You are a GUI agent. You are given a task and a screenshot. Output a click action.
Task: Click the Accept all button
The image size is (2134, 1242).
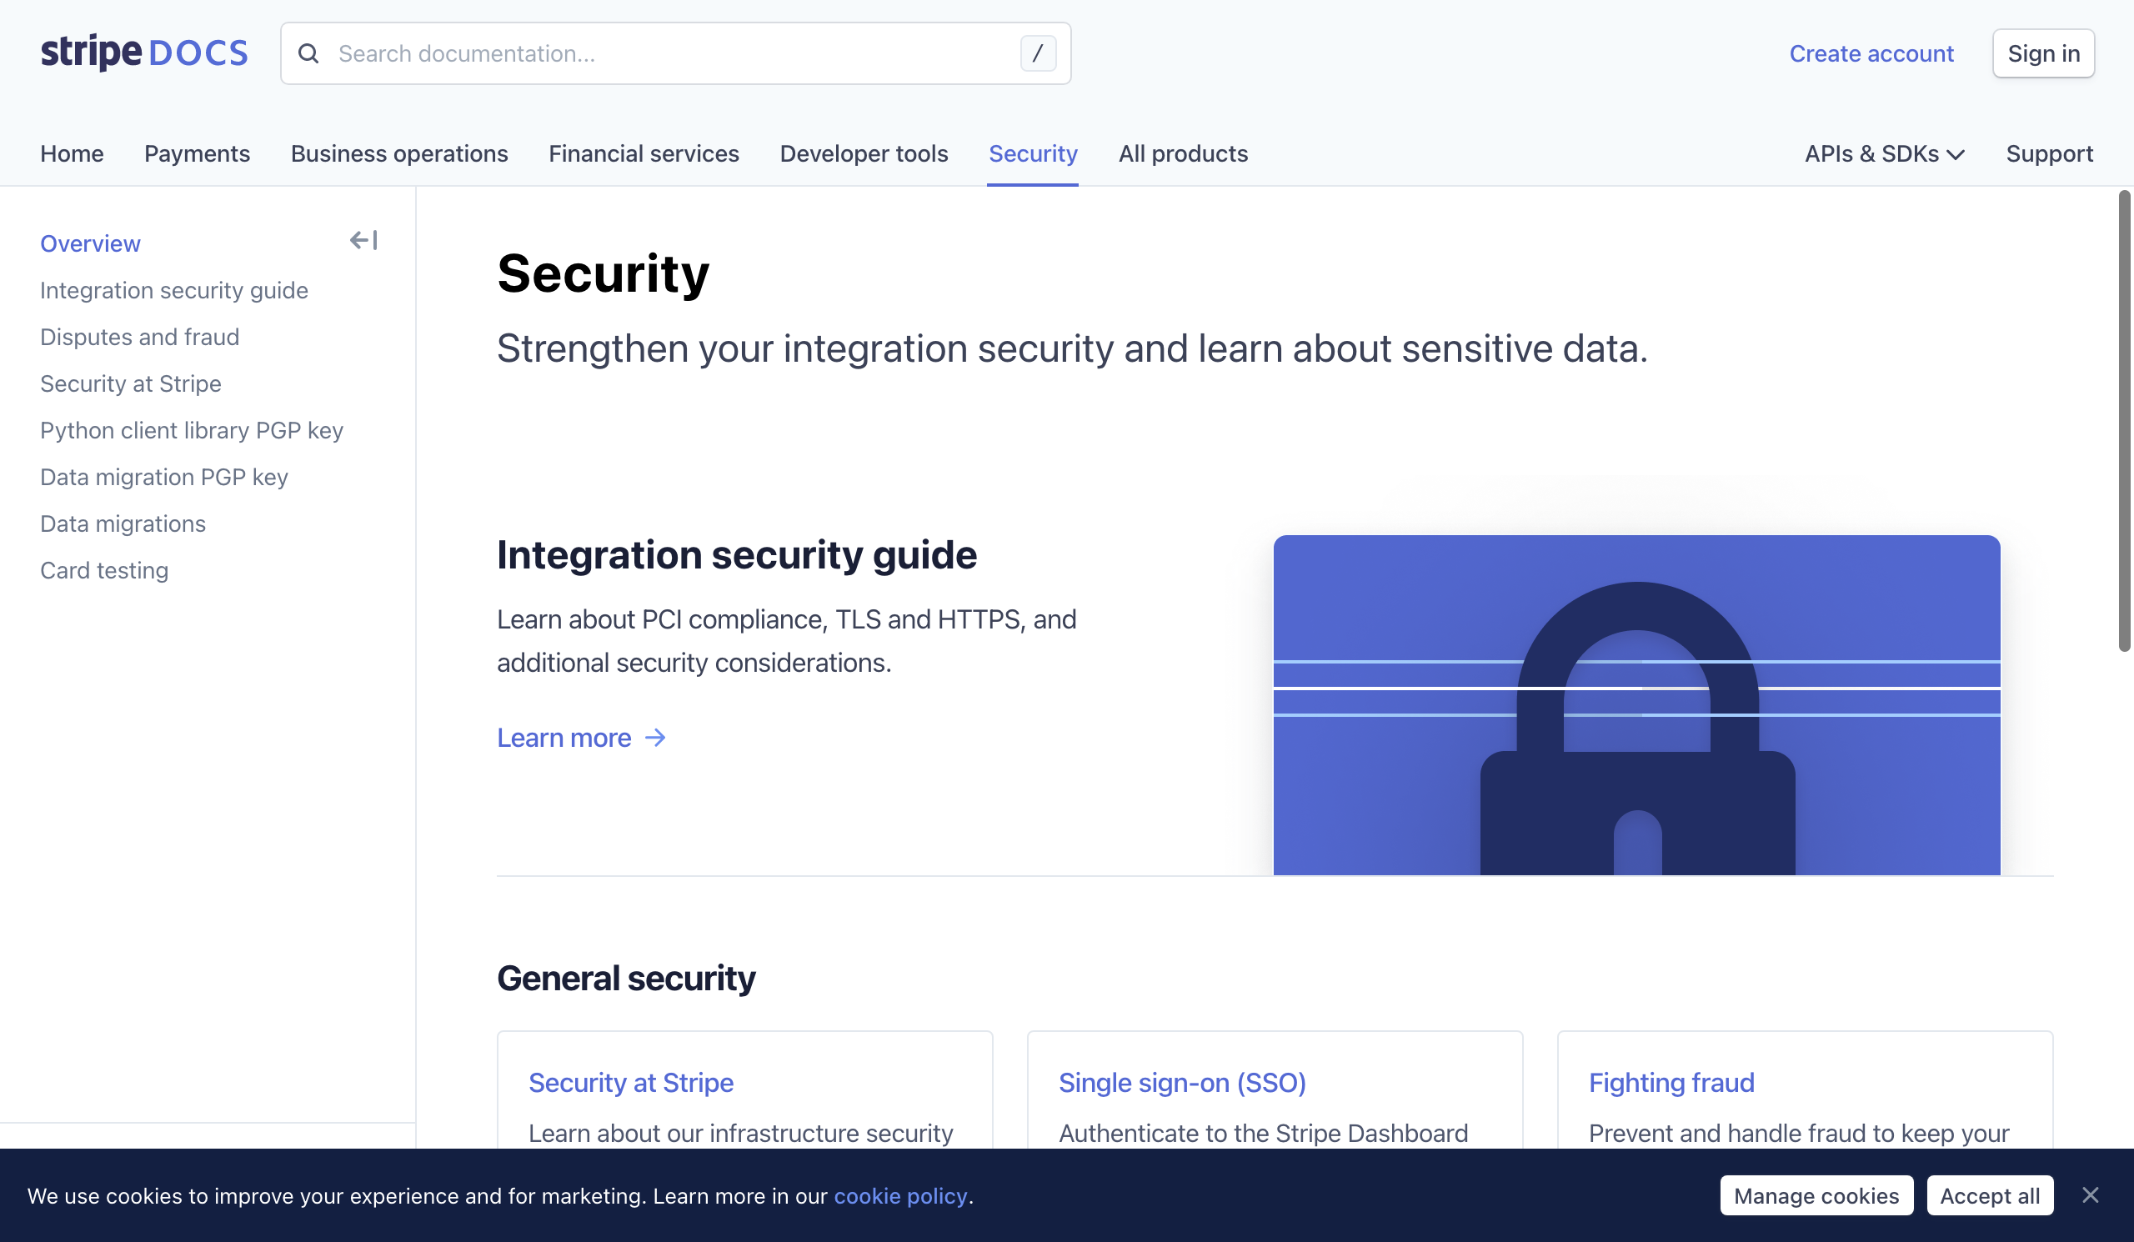point(1990,1194)
